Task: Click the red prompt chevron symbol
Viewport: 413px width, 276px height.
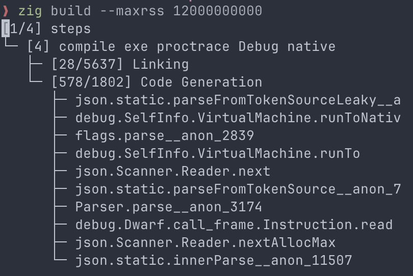Action: pyautogui.click(x=6, y=11)
